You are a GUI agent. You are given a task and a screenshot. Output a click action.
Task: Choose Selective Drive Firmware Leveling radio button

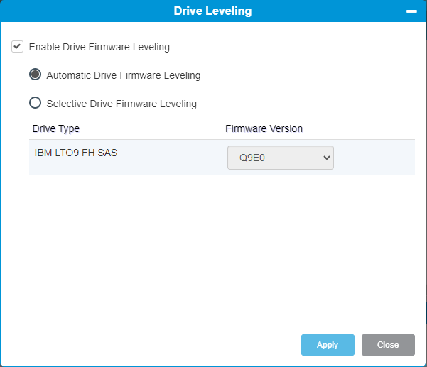pyautogui.click(x=35, y=103)
